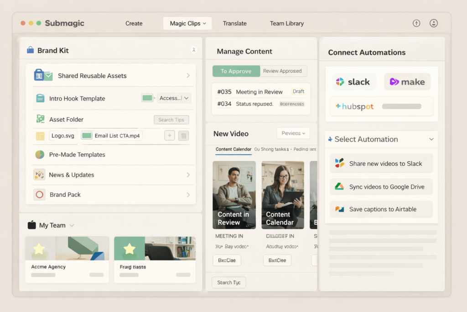This screenshot has width=467, height=312.
Task: Select Review Approved in Manage Content
Action: tap(283, 71)
